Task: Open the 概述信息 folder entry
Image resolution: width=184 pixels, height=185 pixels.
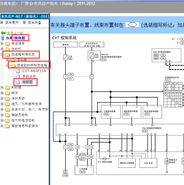Action: pyautogui.click(x=18, y=43)
